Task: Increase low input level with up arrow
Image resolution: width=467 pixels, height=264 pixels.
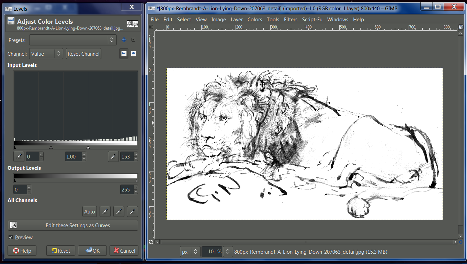Action: pos(41,154)
